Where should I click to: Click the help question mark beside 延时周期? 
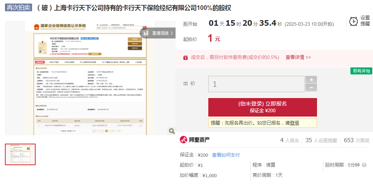tap(364, 165)
